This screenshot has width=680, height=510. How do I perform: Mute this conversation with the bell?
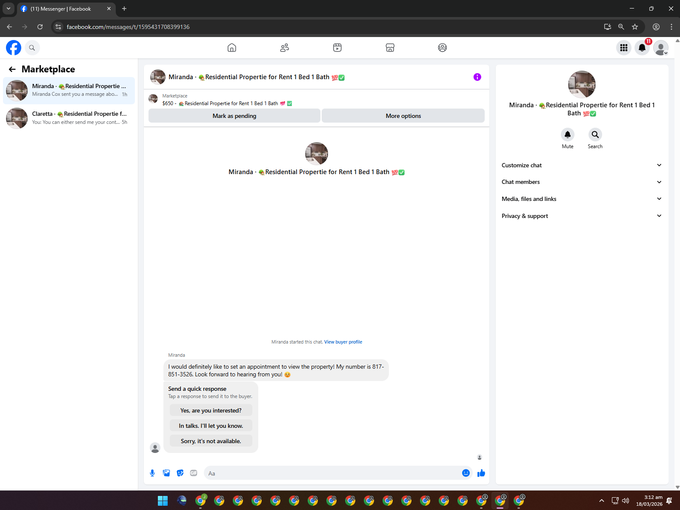[568, 135]
